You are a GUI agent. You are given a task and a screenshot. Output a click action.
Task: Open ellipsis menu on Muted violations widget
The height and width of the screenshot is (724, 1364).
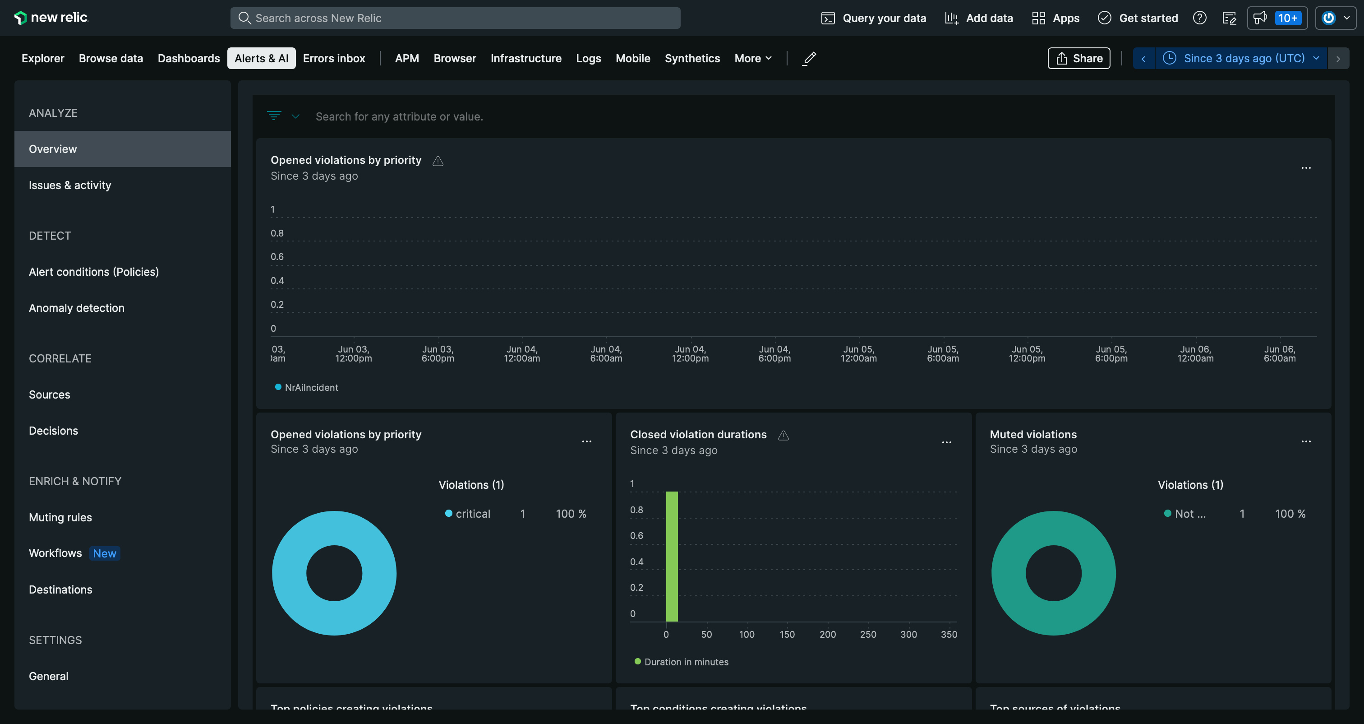pyautogui.click(x=1306, y=441)
